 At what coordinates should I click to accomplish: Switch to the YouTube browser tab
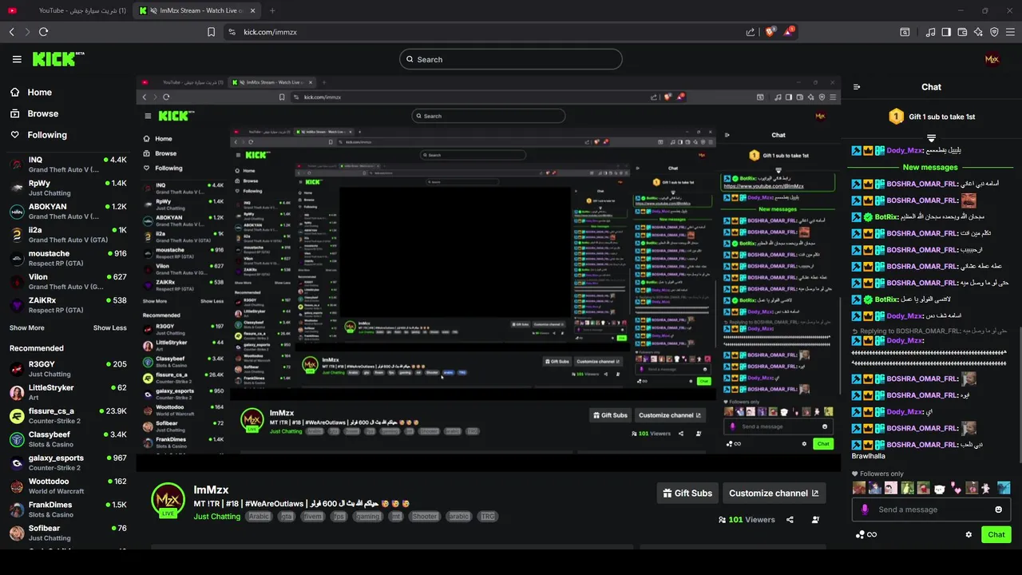coord(66,10)
